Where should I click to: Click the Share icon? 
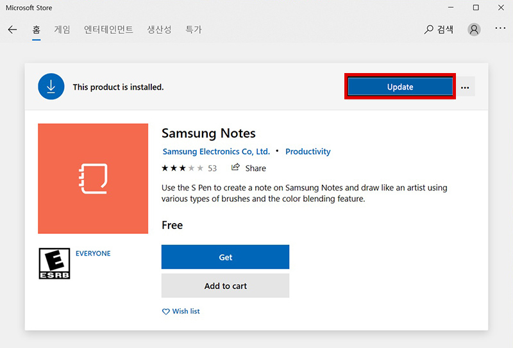235,167
